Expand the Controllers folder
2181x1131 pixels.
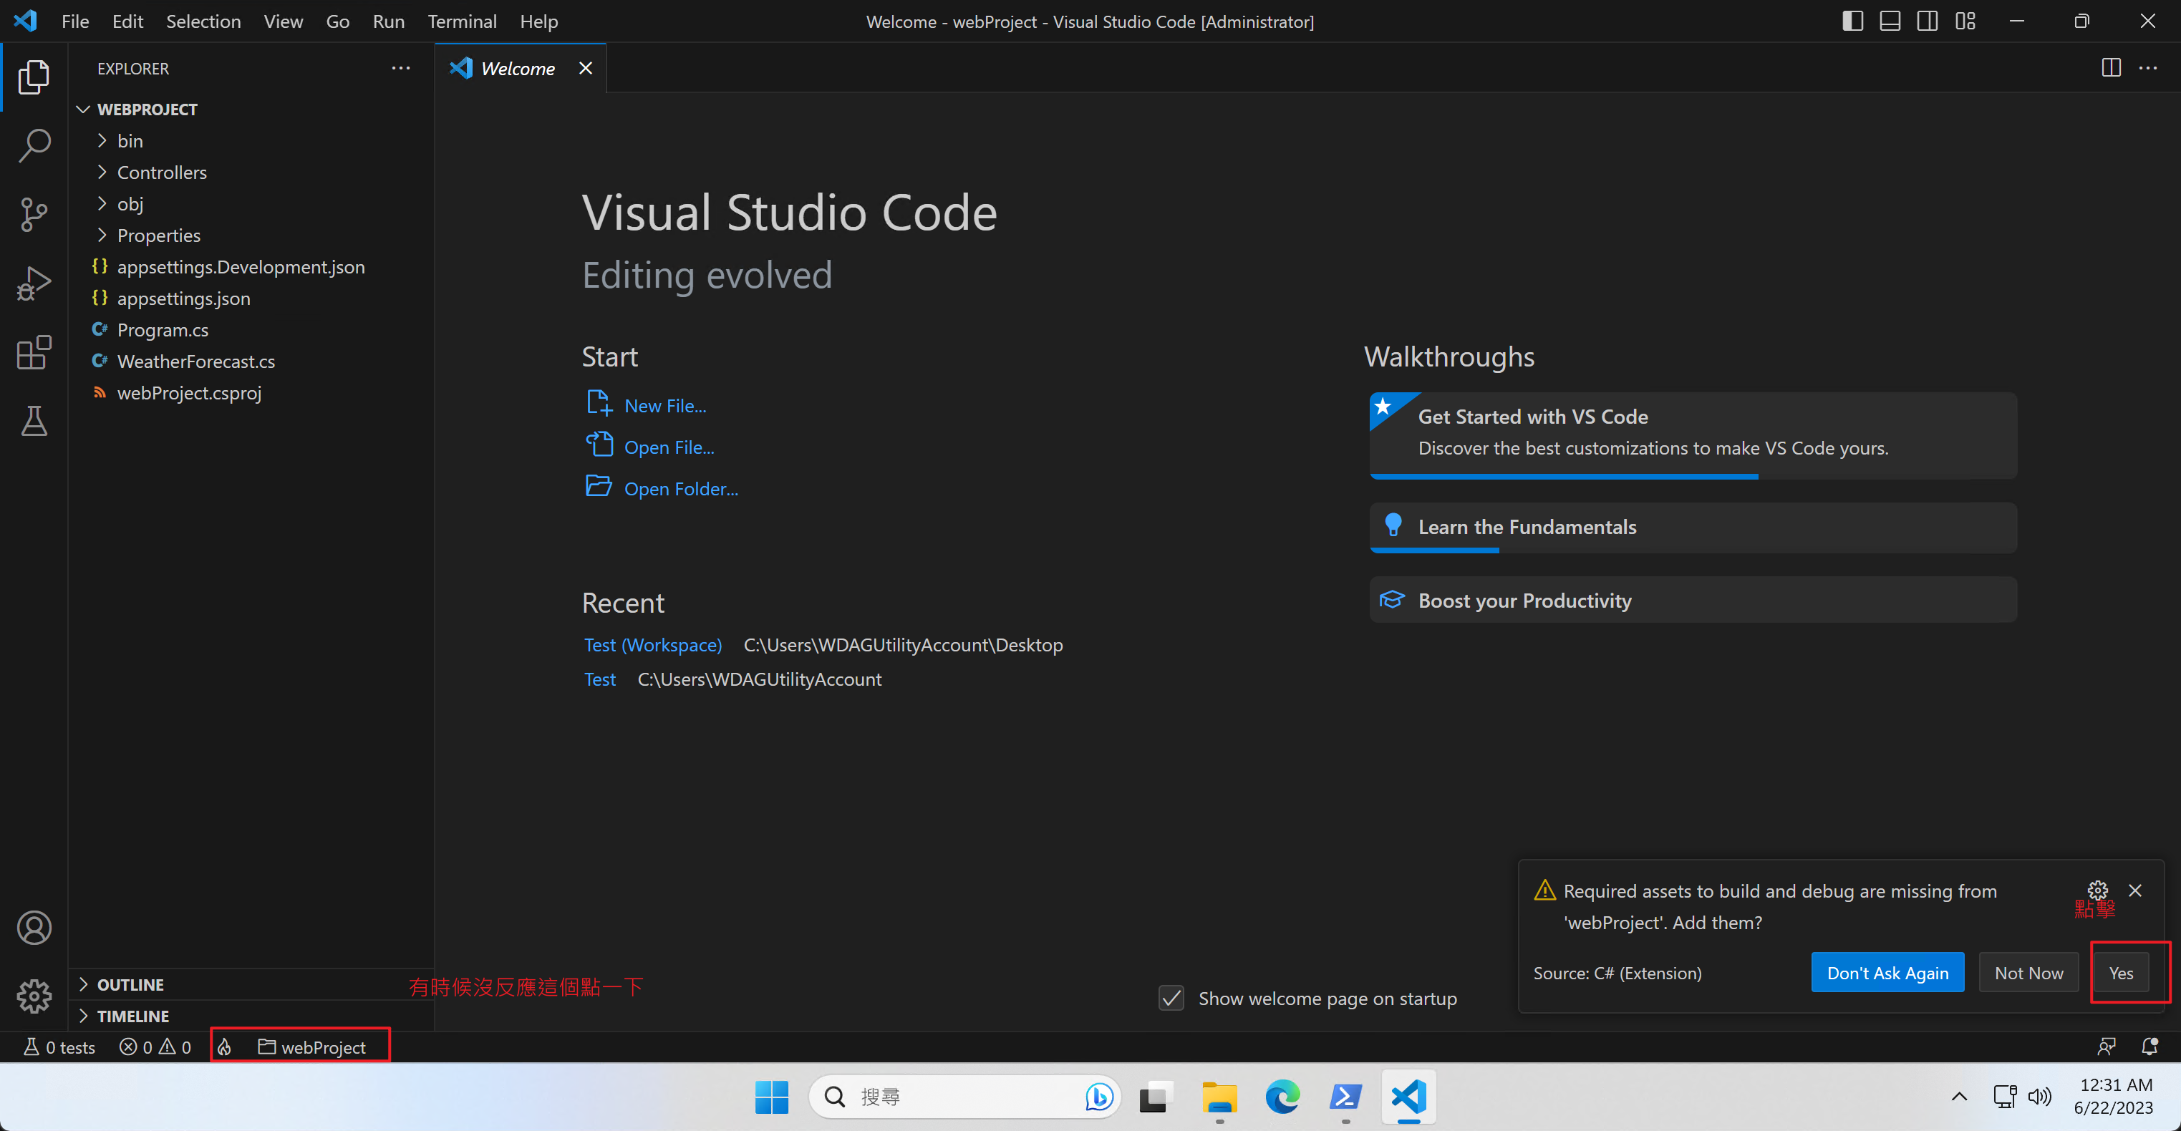[161, 172]
